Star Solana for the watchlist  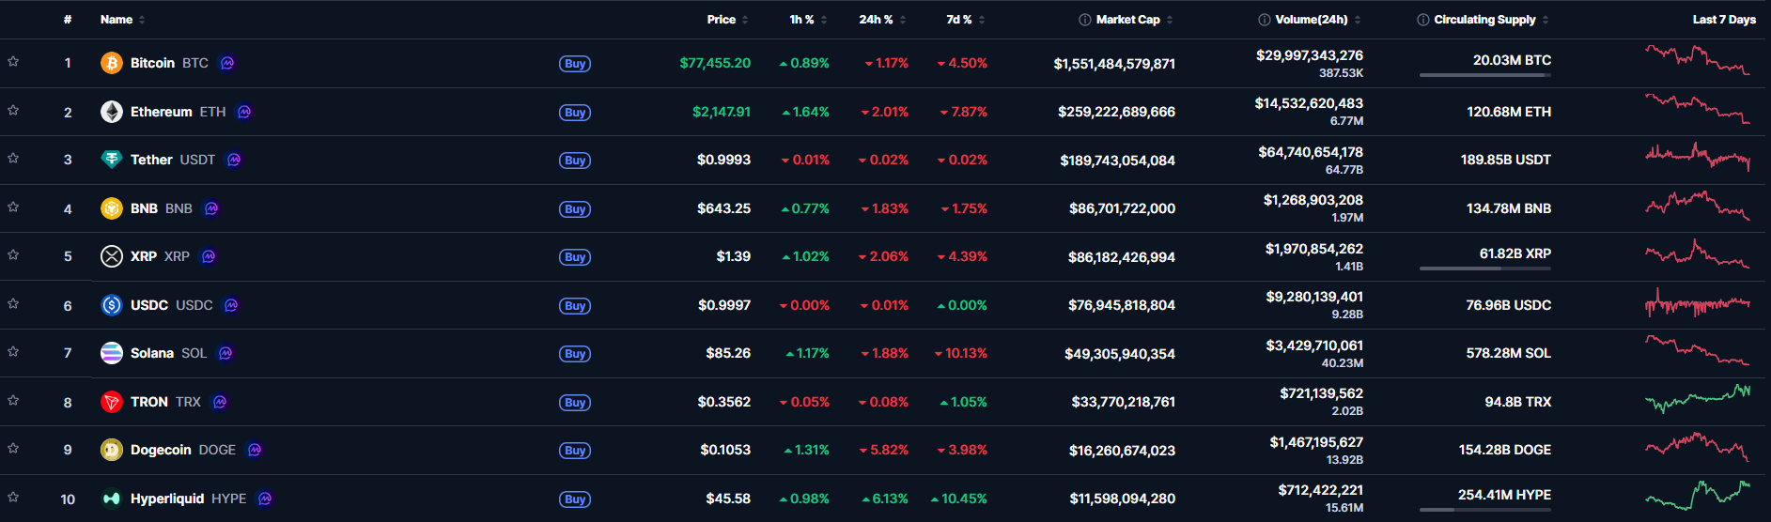[13, 351]
